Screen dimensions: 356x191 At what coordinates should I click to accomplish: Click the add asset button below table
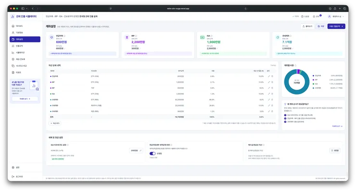(55, 123)
